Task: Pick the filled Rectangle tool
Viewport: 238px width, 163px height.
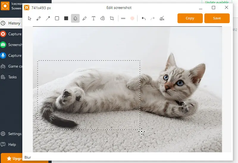Action: (x=66, y=18)
